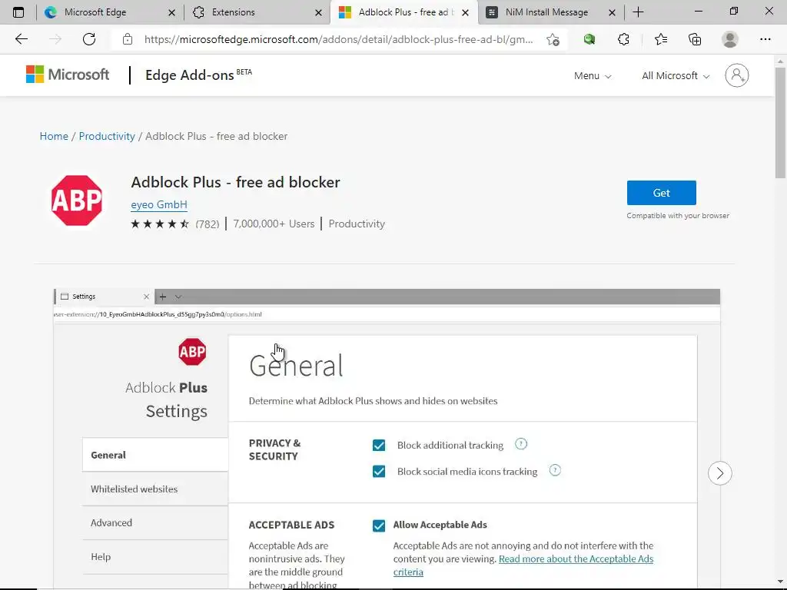
Task: Sign in with the account circle icon
Action: pyautogui.click(x=736, y=75)
